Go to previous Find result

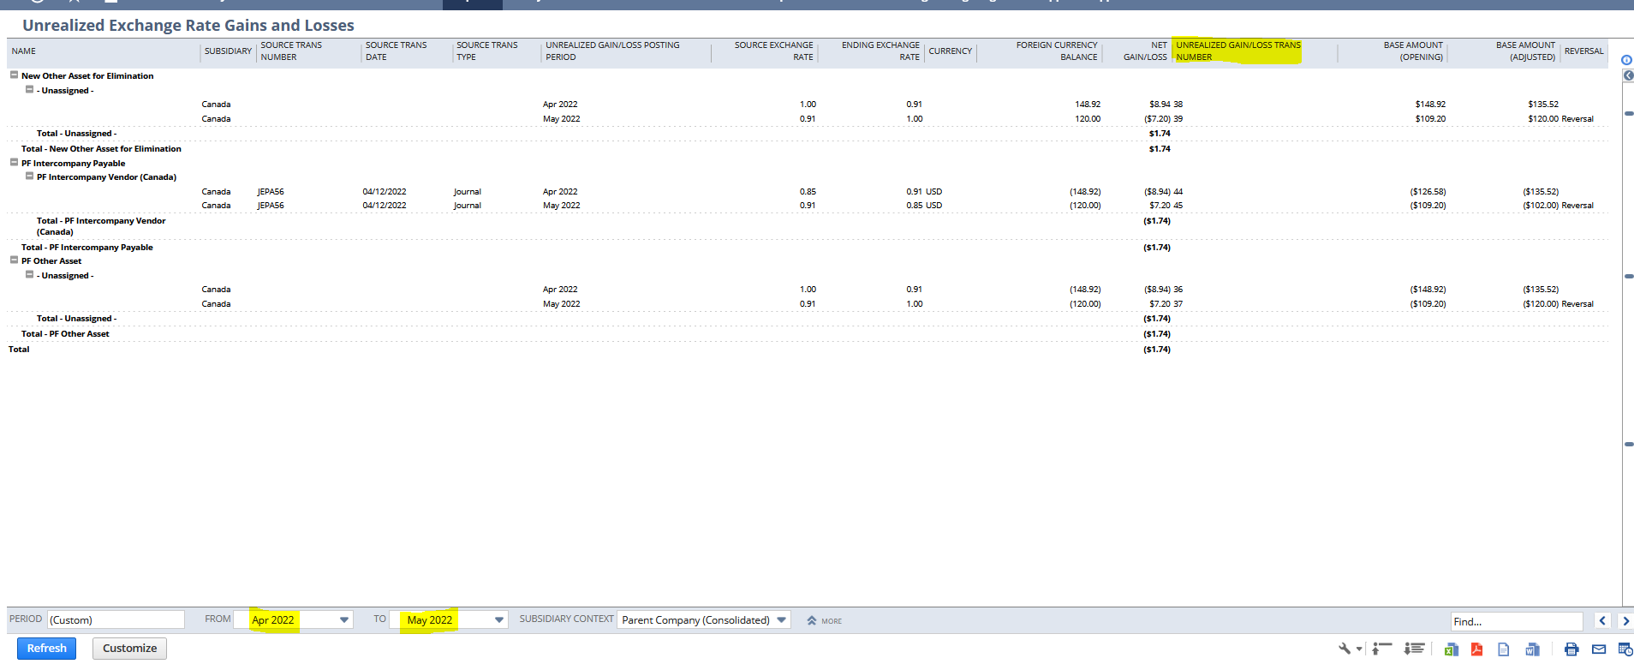click(x=1602, y=621)
